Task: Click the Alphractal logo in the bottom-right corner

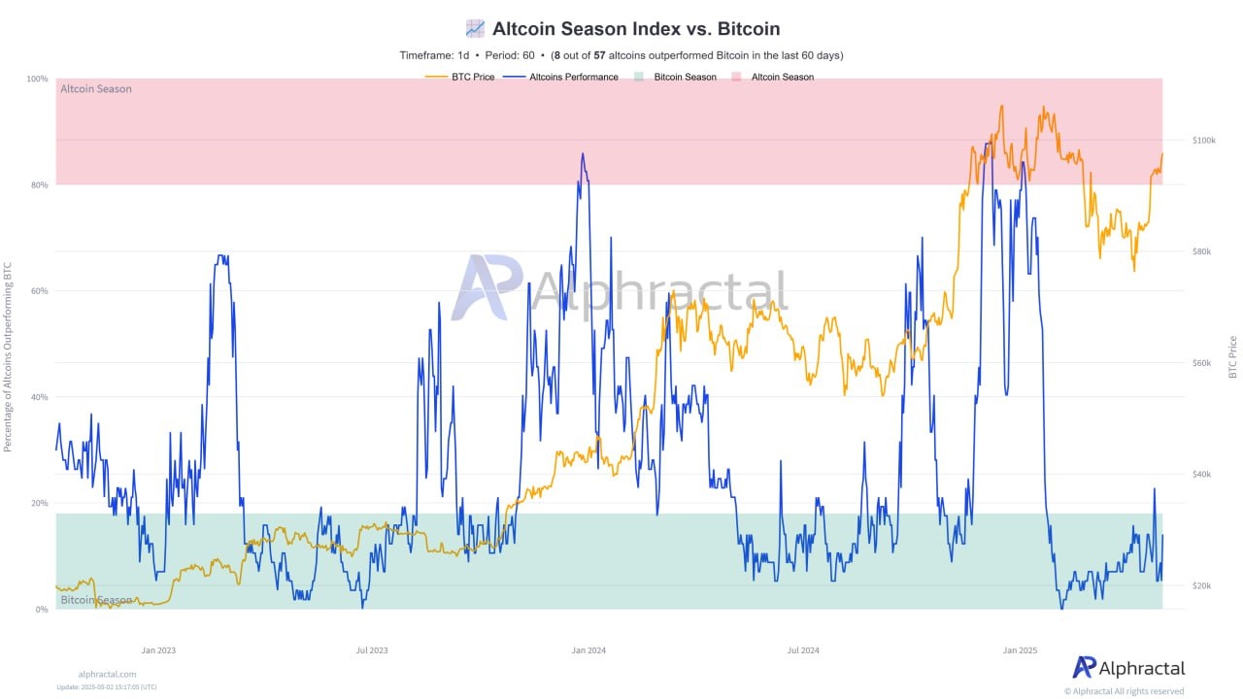Action: coord(1128,668)
